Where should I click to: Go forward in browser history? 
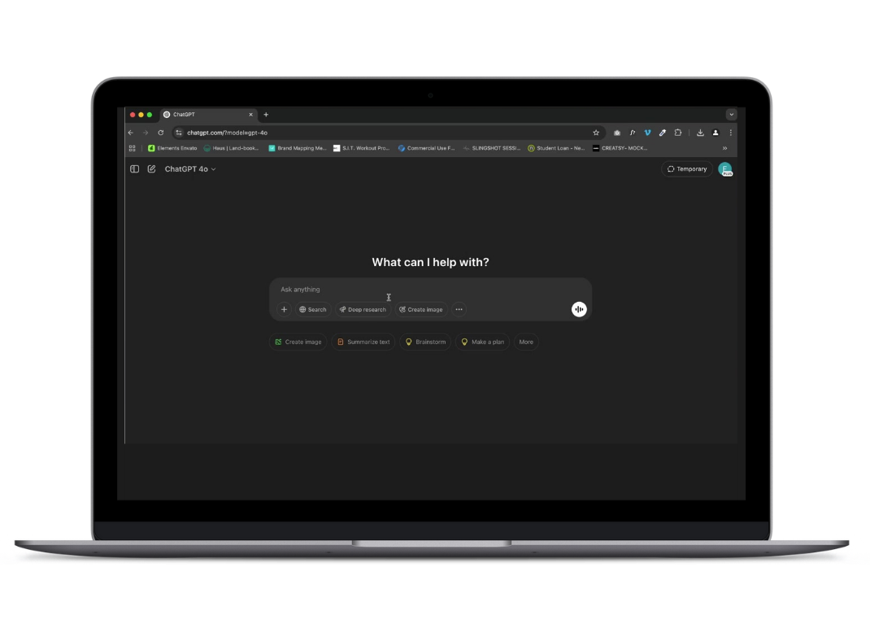pyautogui.click(x=146, y=133)
